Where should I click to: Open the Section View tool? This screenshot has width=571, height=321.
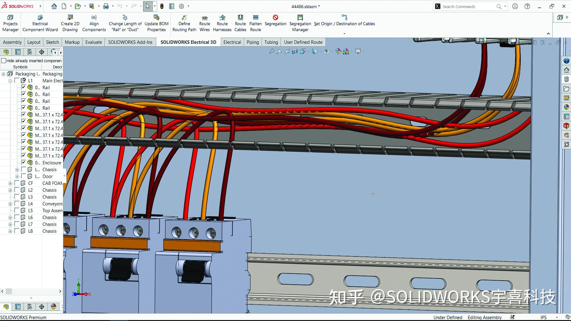[295, 51]
